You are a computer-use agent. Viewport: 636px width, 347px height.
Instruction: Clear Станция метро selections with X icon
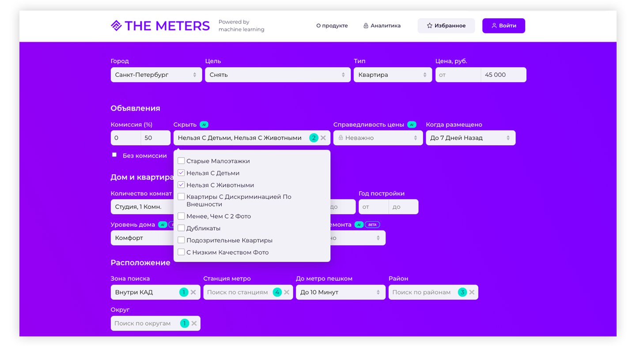coord(287,292)
